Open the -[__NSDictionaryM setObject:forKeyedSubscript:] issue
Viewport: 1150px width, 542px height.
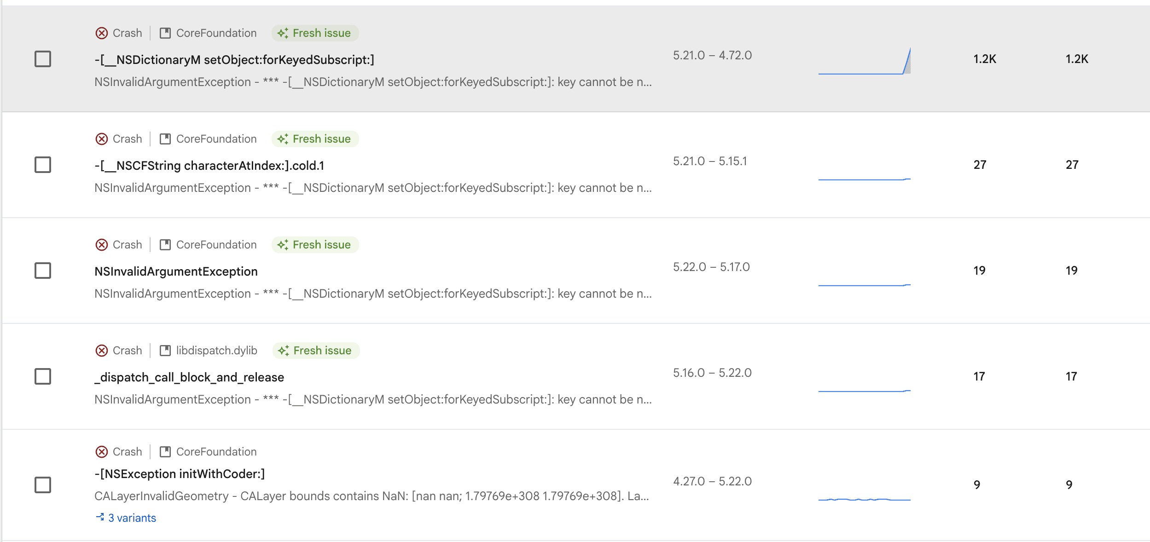[x=234, y=60]
